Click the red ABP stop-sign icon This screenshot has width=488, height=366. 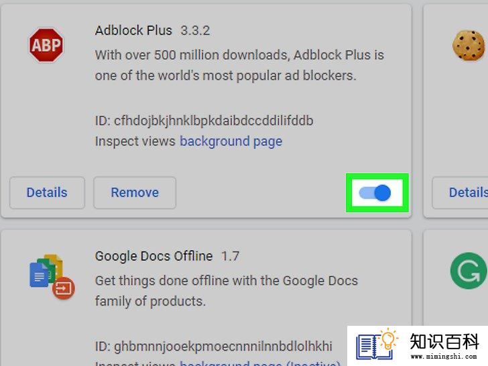46,45
